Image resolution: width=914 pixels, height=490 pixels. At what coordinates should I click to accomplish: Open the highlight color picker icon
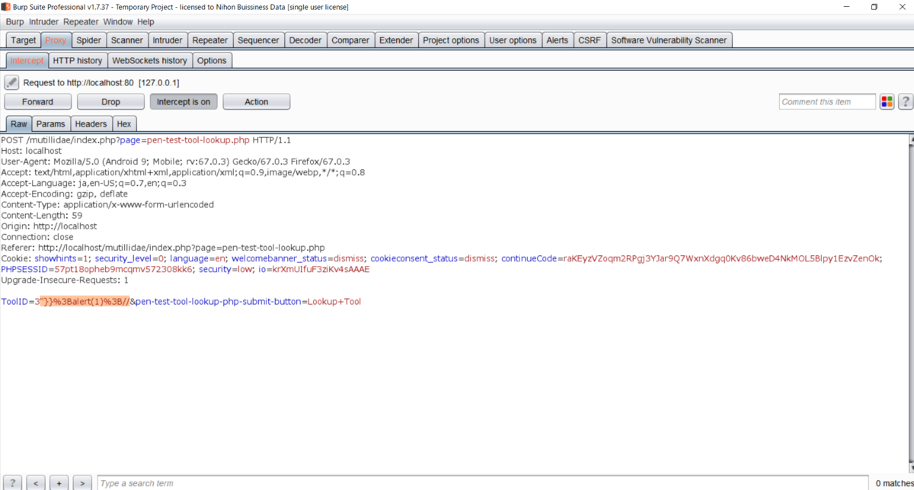pos(887,101)
